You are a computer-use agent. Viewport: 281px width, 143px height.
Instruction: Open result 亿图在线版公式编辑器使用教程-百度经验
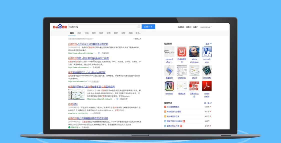[88, 118]
